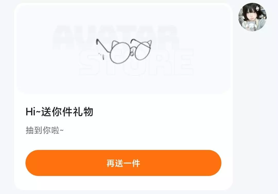This screenshot has width=278, height=194.
Task: Tap the 抽到你啦~ message text
Action: click(x=45, y=130)
